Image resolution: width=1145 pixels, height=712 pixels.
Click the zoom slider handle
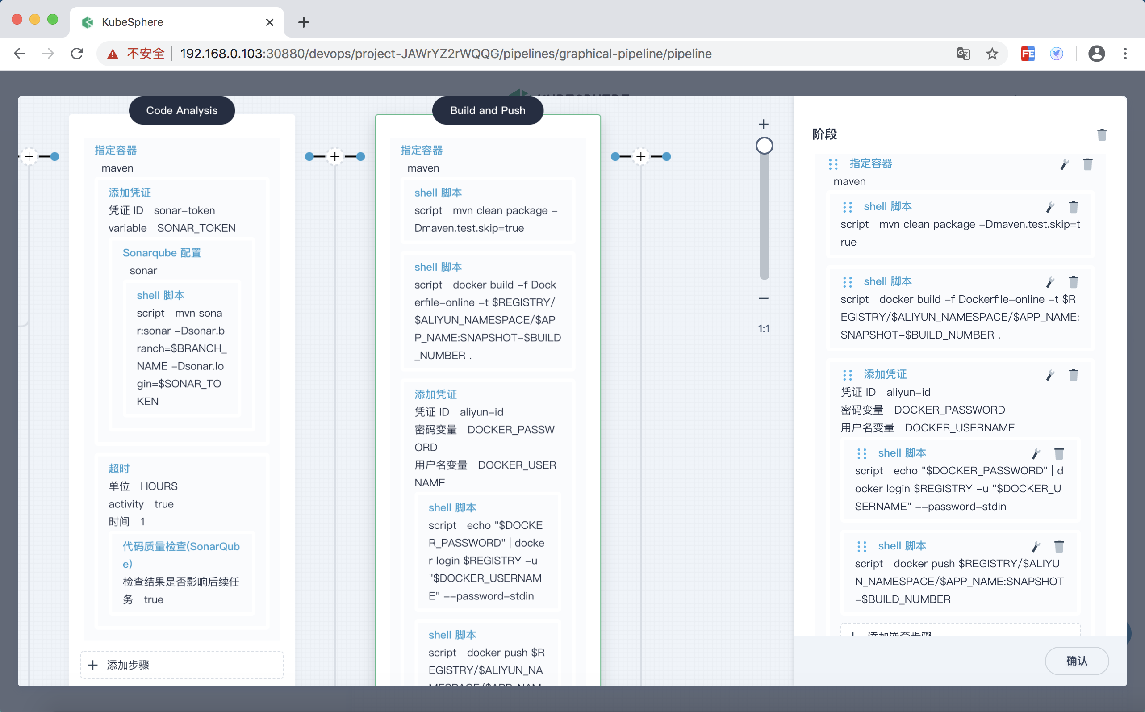coord(764,146)
